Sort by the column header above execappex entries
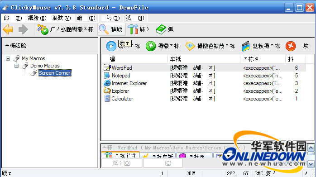The width and height of the screenshot is (316, 177). point(263,59)
